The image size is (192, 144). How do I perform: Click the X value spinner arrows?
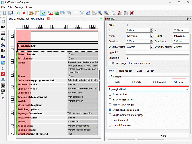[x=152, y=30]
